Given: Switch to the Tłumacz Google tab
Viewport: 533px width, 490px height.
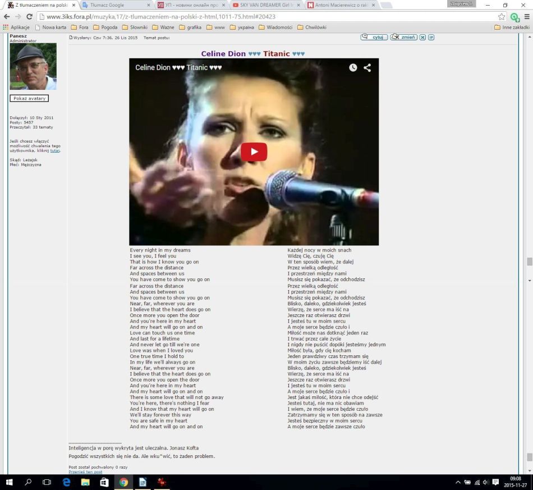Looking at the screenshot, I should pyautogui.click(x=117, y=5).
